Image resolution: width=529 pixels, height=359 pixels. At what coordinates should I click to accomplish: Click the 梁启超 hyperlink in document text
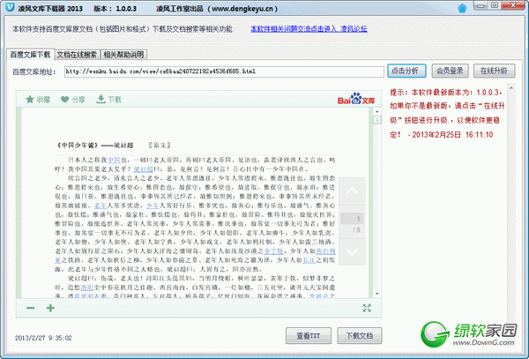coord(144,169)
